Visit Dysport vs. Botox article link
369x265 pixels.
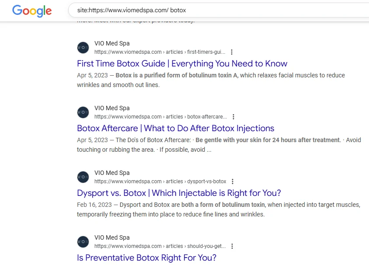pyautogui.click(x=179, y=193)
